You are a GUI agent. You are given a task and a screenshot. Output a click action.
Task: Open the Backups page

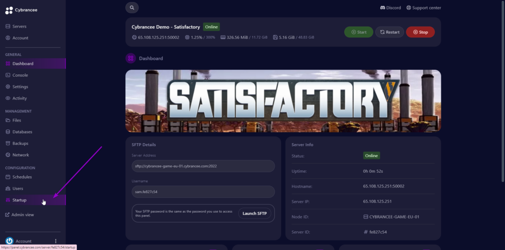33,143
